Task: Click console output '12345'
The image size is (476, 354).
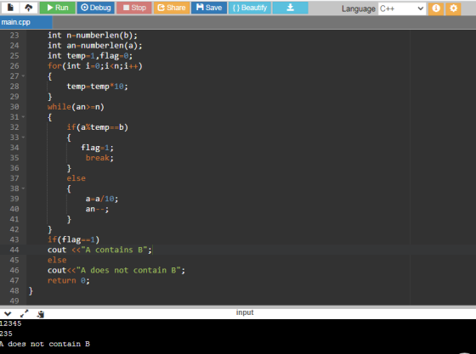Action: 10,323
